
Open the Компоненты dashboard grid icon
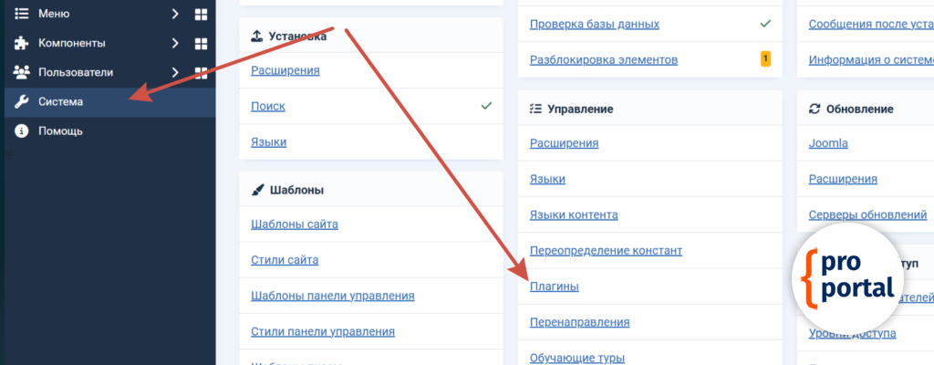(x=201, y=44)
